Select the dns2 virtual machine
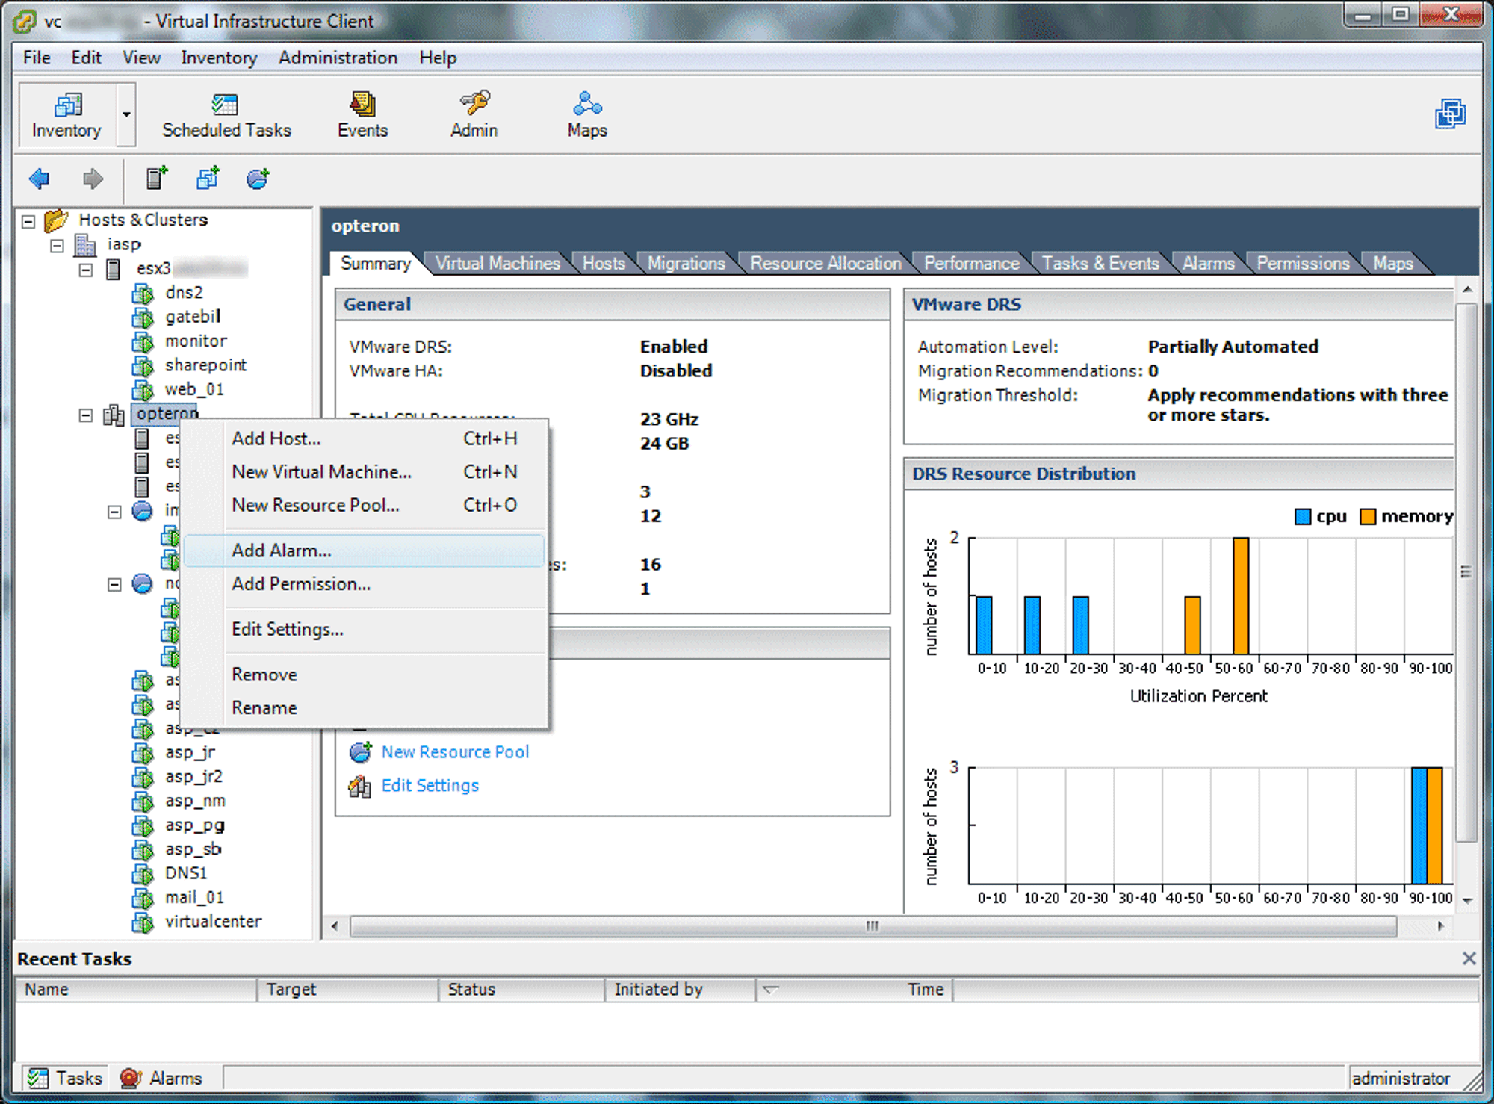1494x1104 pixels. tap(184, 292)
